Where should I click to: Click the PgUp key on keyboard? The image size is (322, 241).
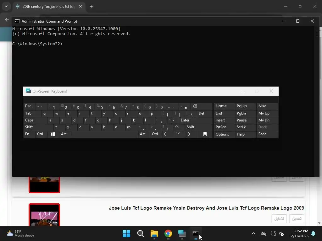[245, 106]
